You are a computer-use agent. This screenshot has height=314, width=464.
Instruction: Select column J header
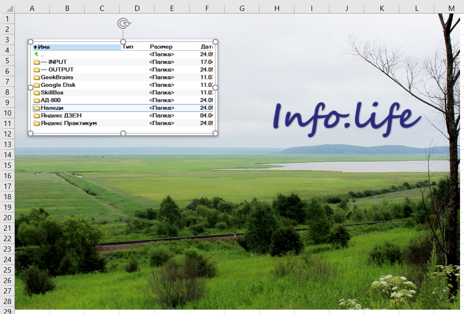[x=346, y=8]
